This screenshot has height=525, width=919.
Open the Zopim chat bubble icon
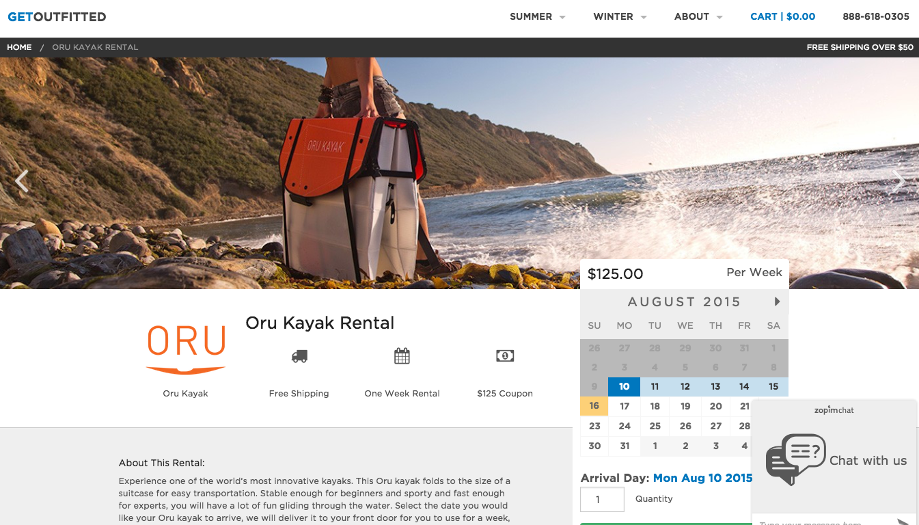(x=796, y=459)
